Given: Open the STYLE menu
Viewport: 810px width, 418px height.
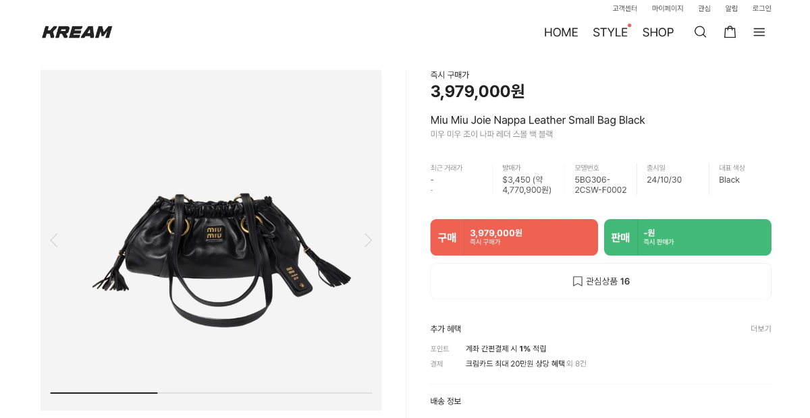Looking at the screenshot, I should point(610,32).
